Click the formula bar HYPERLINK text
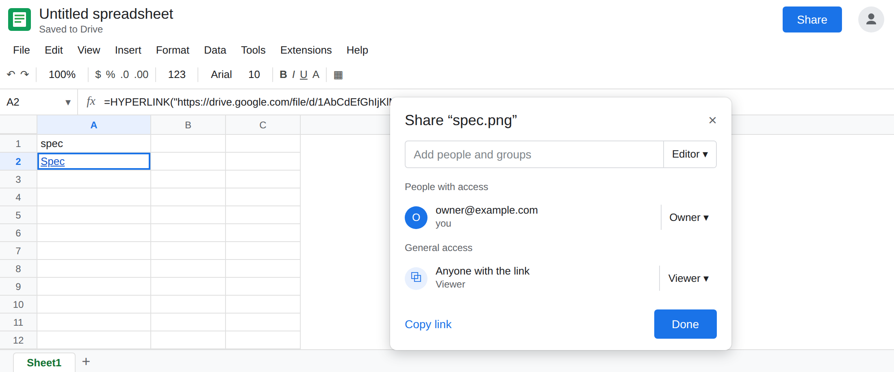 [248, 102]
